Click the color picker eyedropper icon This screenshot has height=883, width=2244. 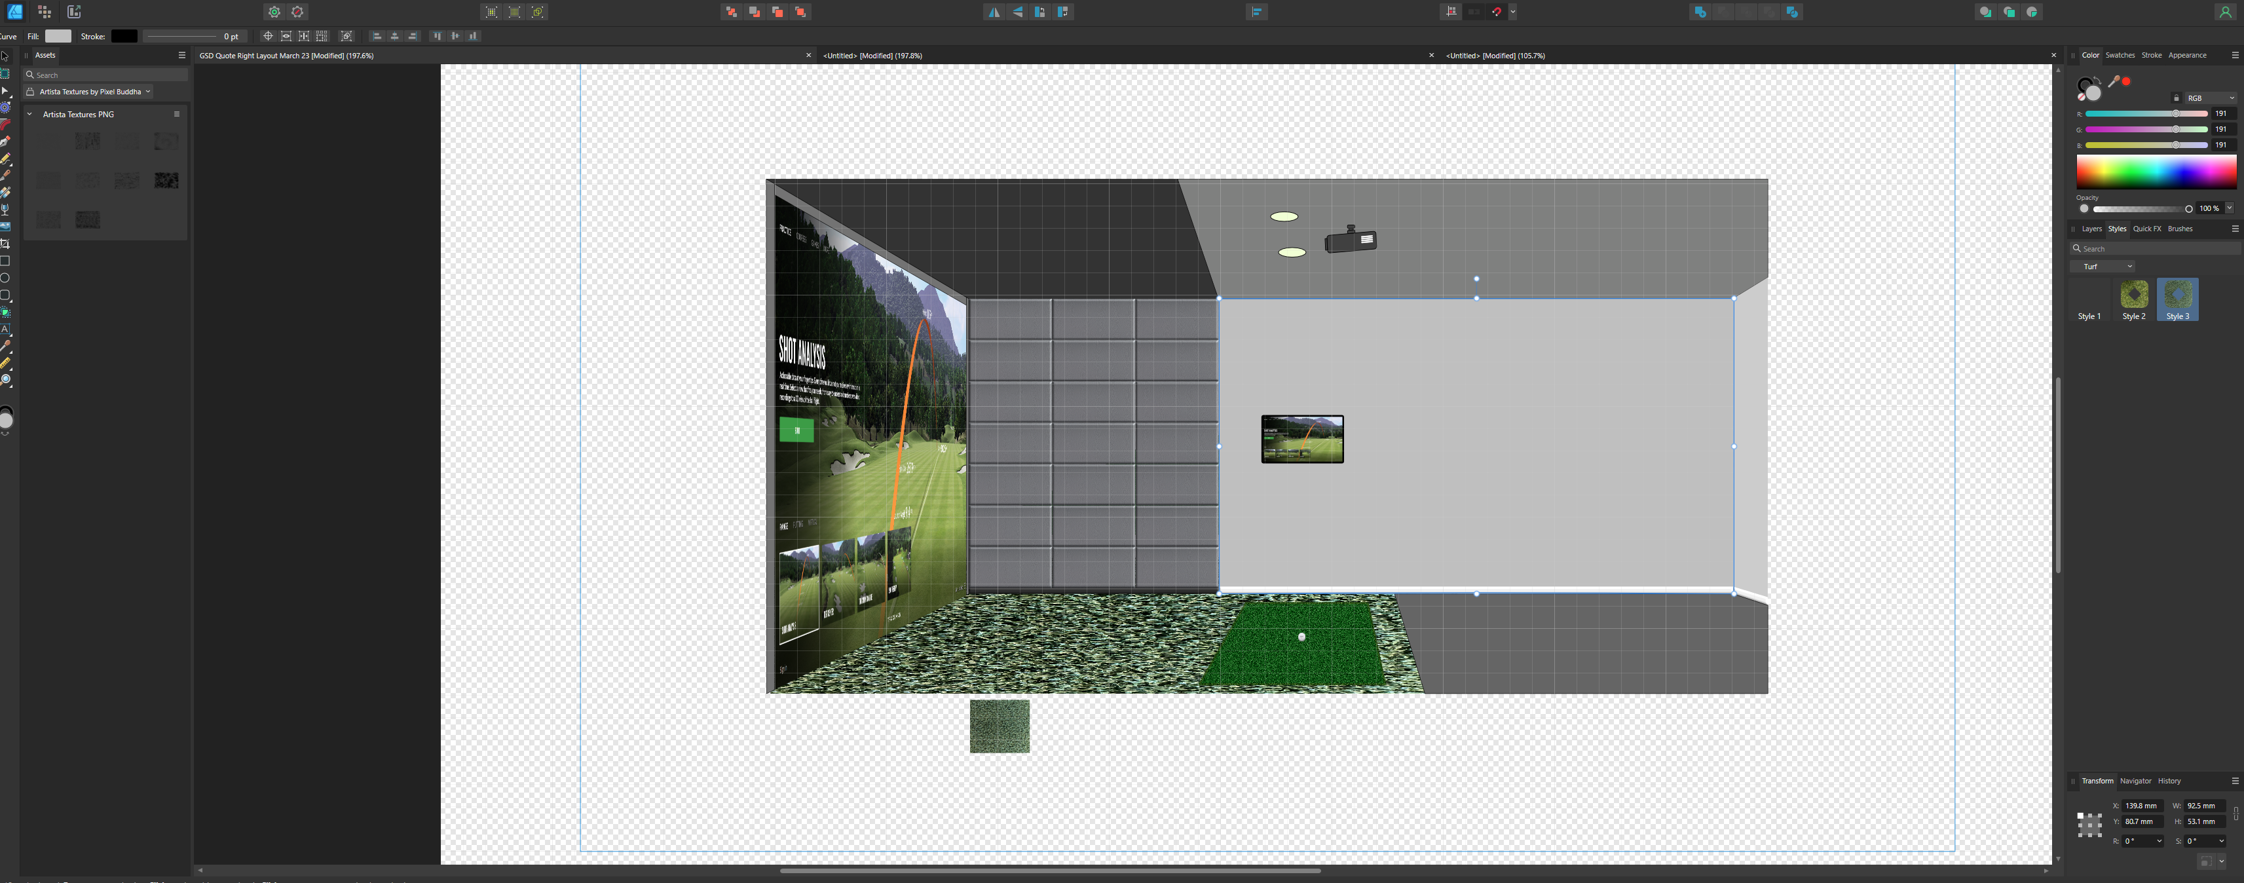(2114, 82)
